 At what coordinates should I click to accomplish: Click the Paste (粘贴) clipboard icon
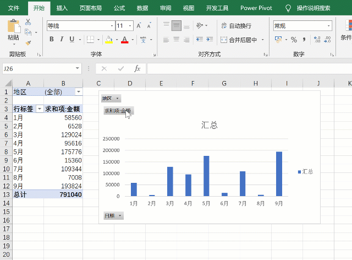13,26
